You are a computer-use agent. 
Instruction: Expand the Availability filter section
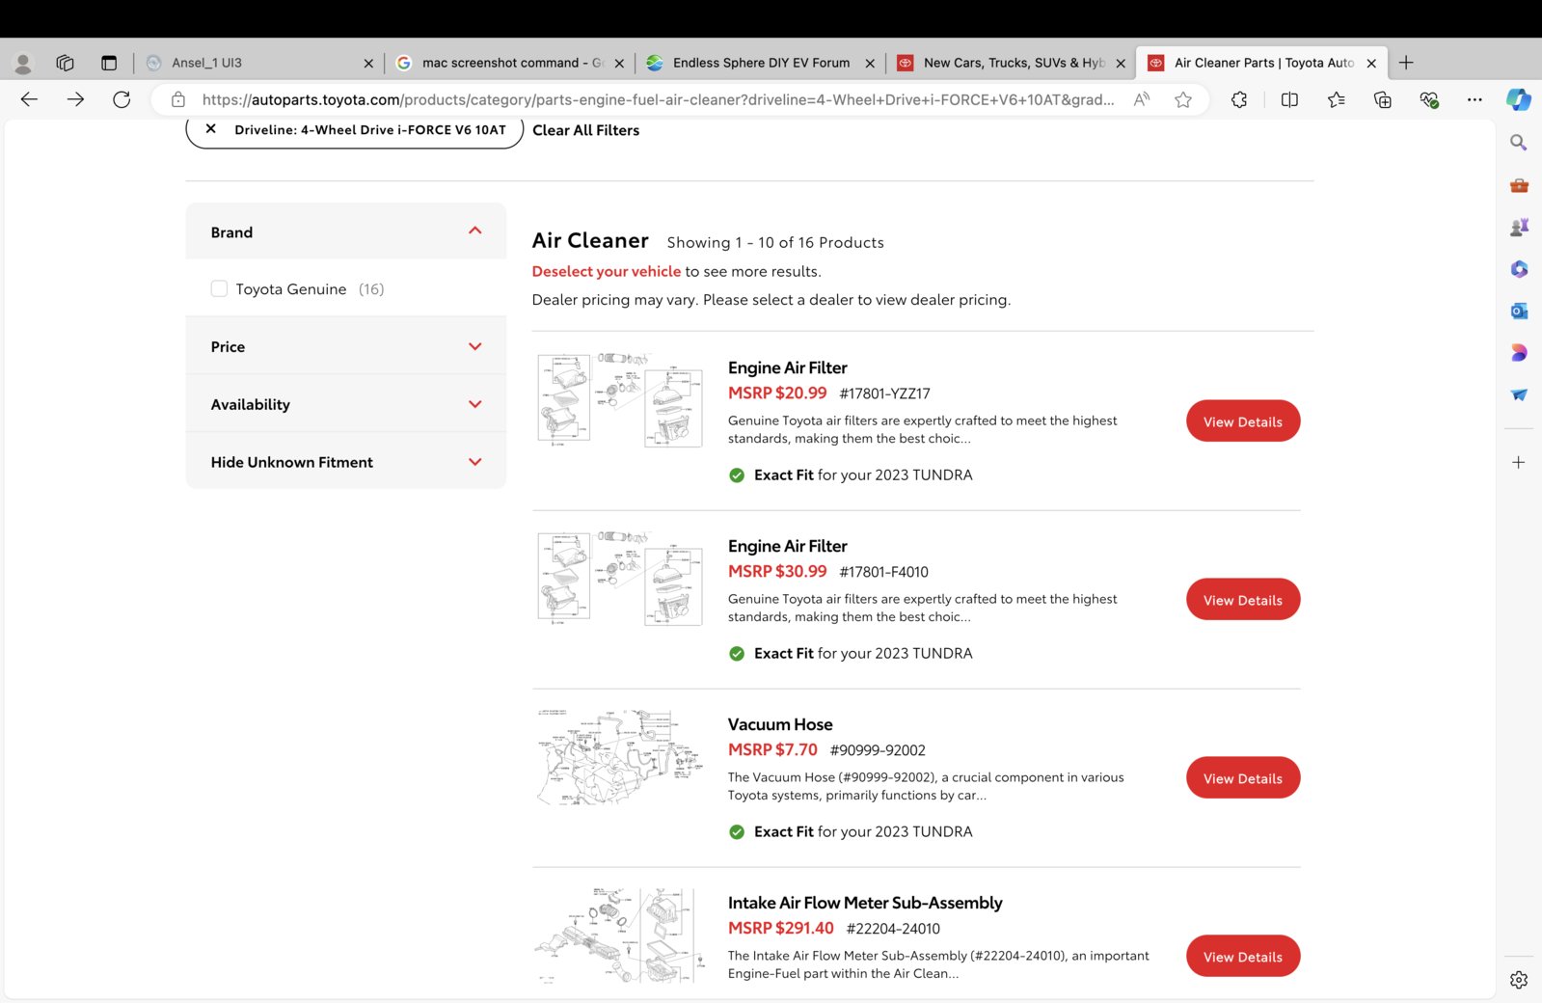[345, 404]
